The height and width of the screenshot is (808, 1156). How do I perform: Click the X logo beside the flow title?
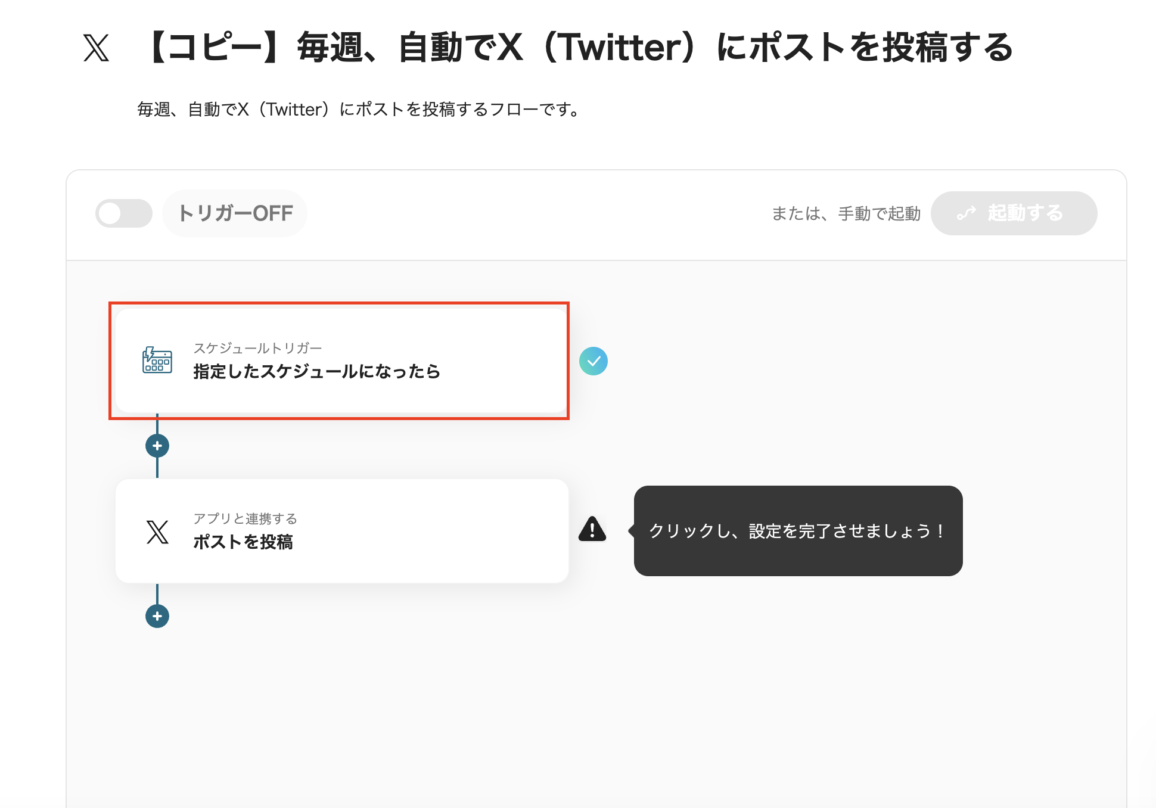coord(97,48)
